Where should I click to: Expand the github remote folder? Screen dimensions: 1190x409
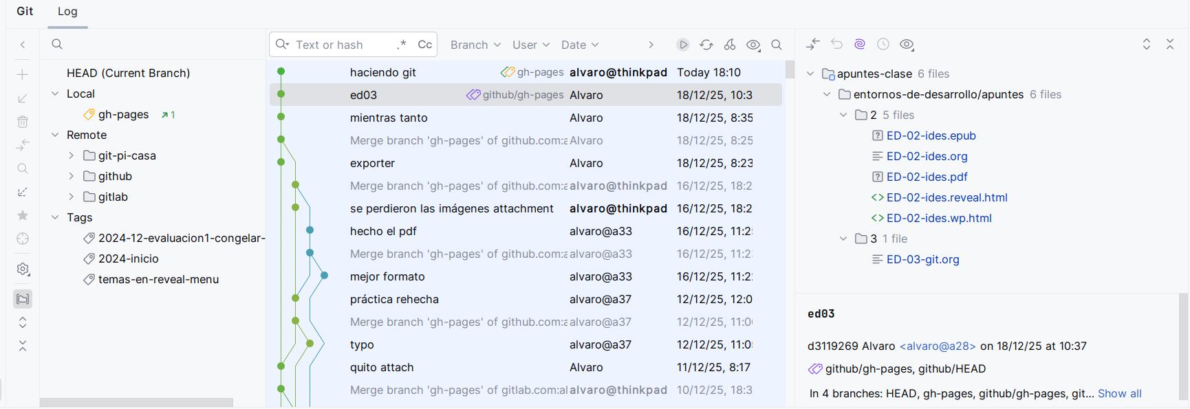coord(71,176)
